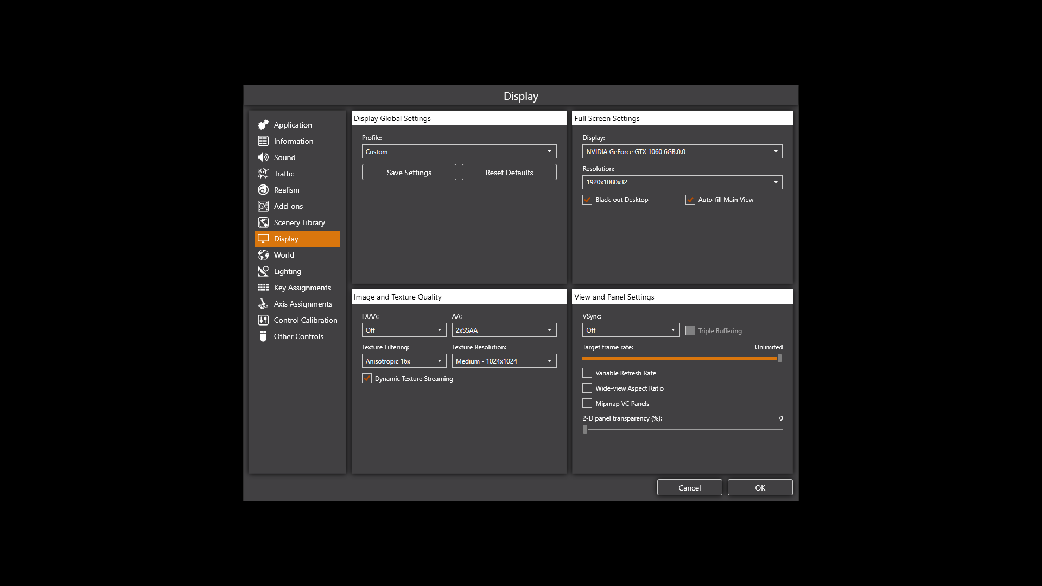
Task: Open the Realism menu label
Action: [287, 190]
